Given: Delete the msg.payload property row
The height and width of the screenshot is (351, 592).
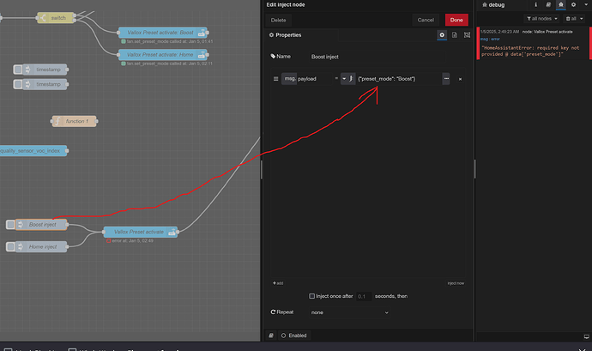Looking at the screenshot, I should click(460, 79).
